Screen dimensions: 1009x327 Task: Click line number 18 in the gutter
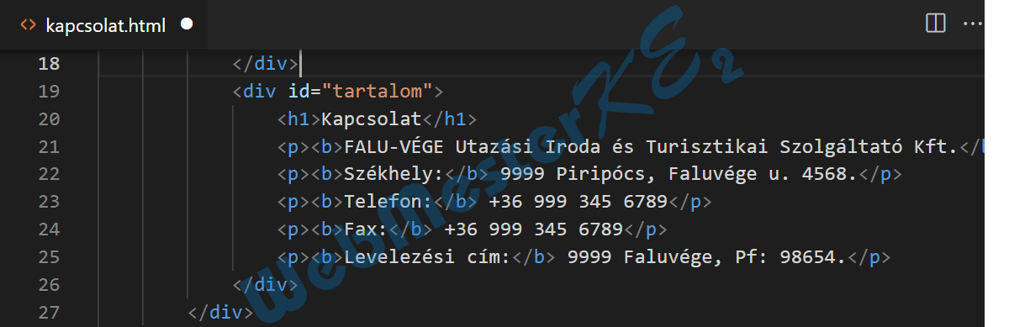[50, 64]
